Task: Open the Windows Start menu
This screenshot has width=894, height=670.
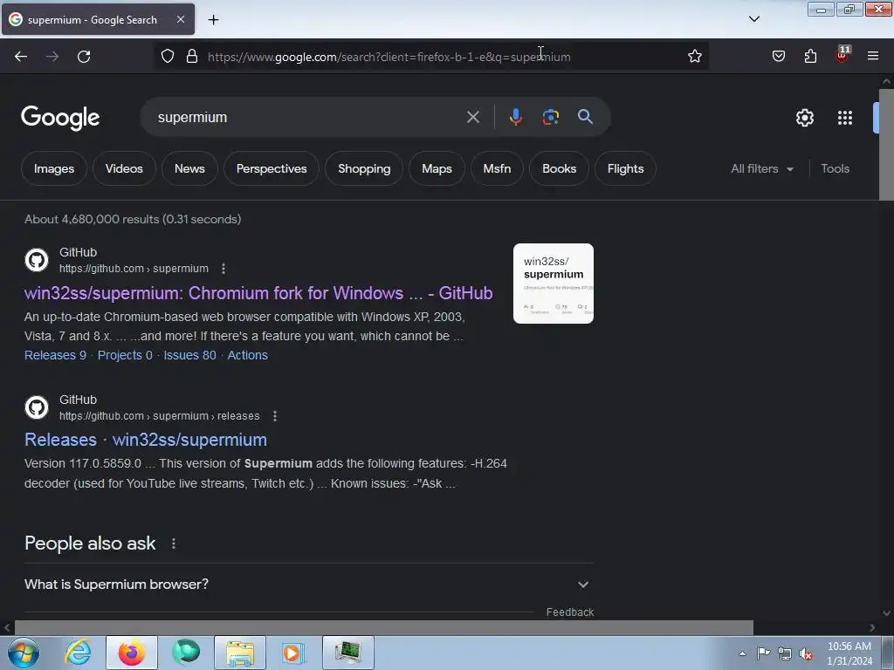Action: [24, 653]
